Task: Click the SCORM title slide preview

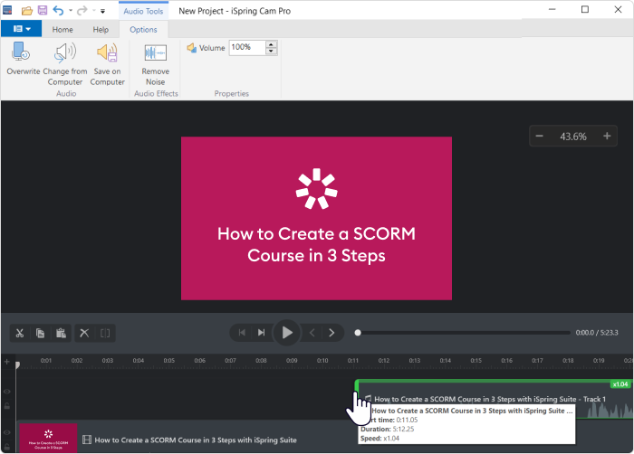Action: (x=316, y=219)
